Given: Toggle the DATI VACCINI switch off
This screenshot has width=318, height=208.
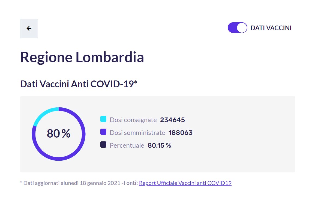Looking at the screenshot, I should click(x=237, y=28).
